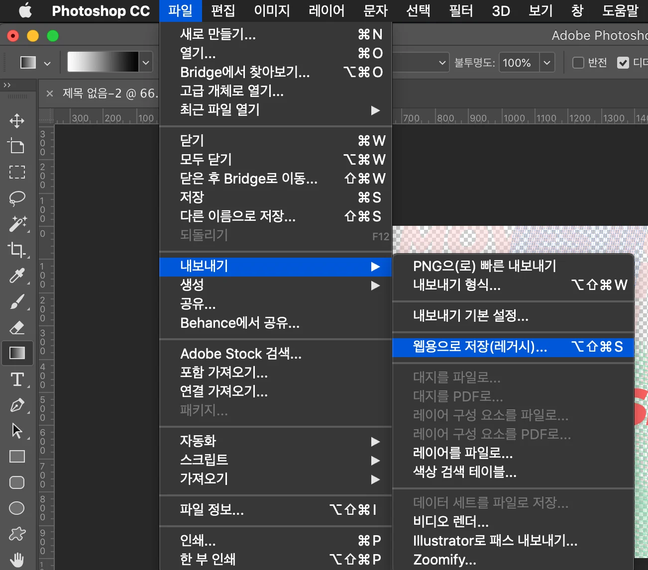Select the Gradient tool in toolbox

coord(17,353)
